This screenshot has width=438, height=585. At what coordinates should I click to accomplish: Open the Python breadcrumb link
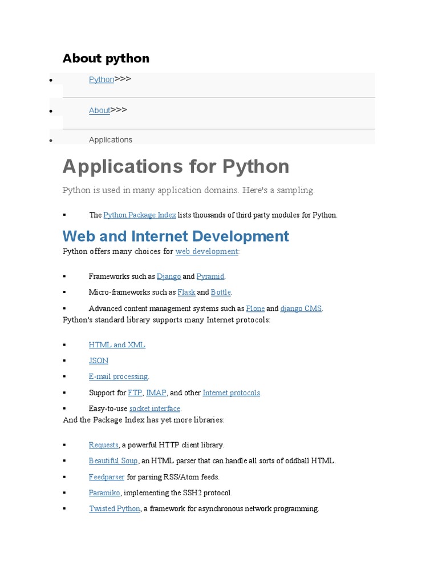[x=101, y=79]
